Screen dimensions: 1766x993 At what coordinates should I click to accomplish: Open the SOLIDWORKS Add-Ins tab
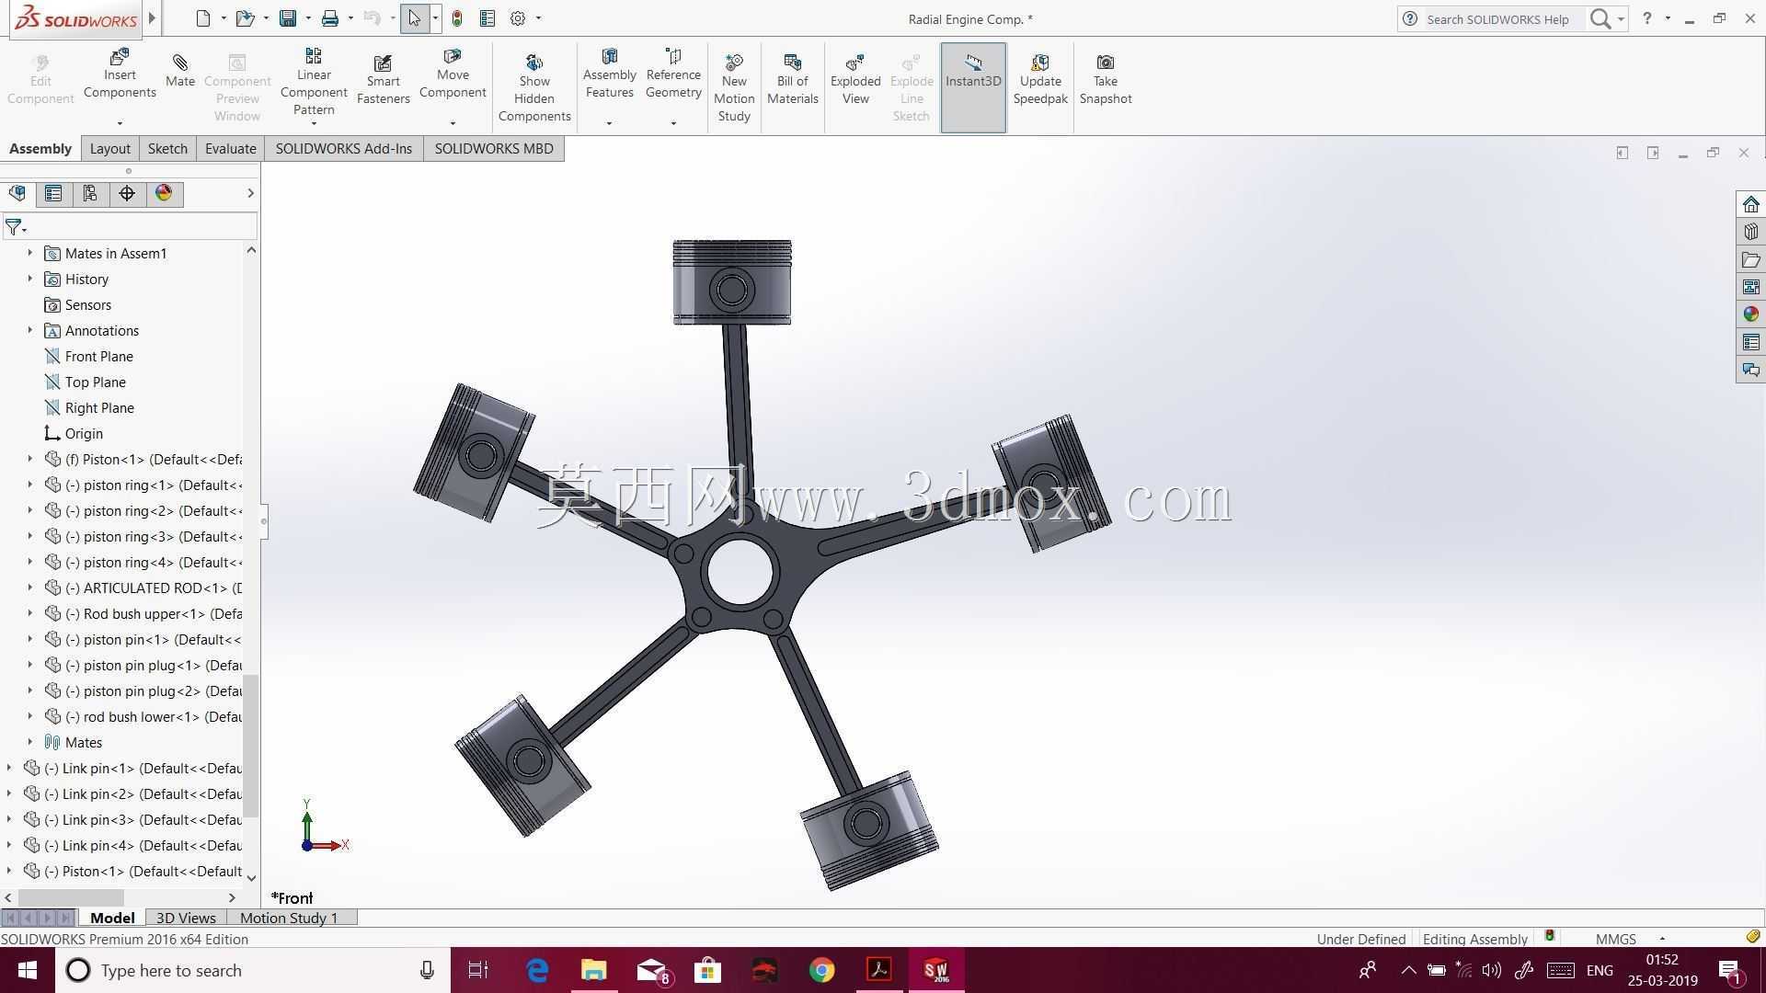tap(343, 148)
